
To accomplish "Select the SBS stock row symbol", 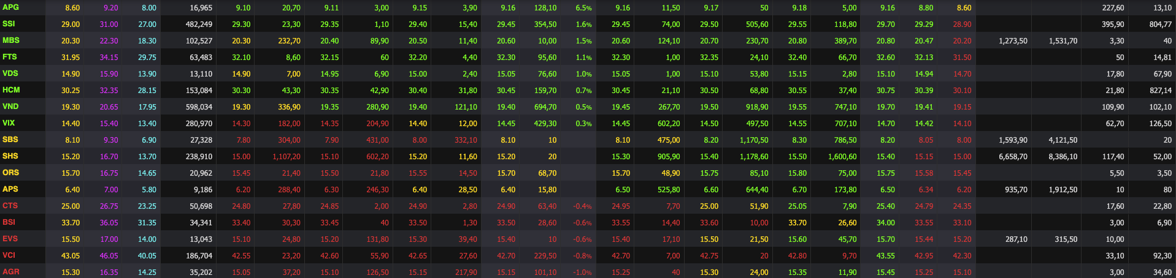I will tap(10, 140).
